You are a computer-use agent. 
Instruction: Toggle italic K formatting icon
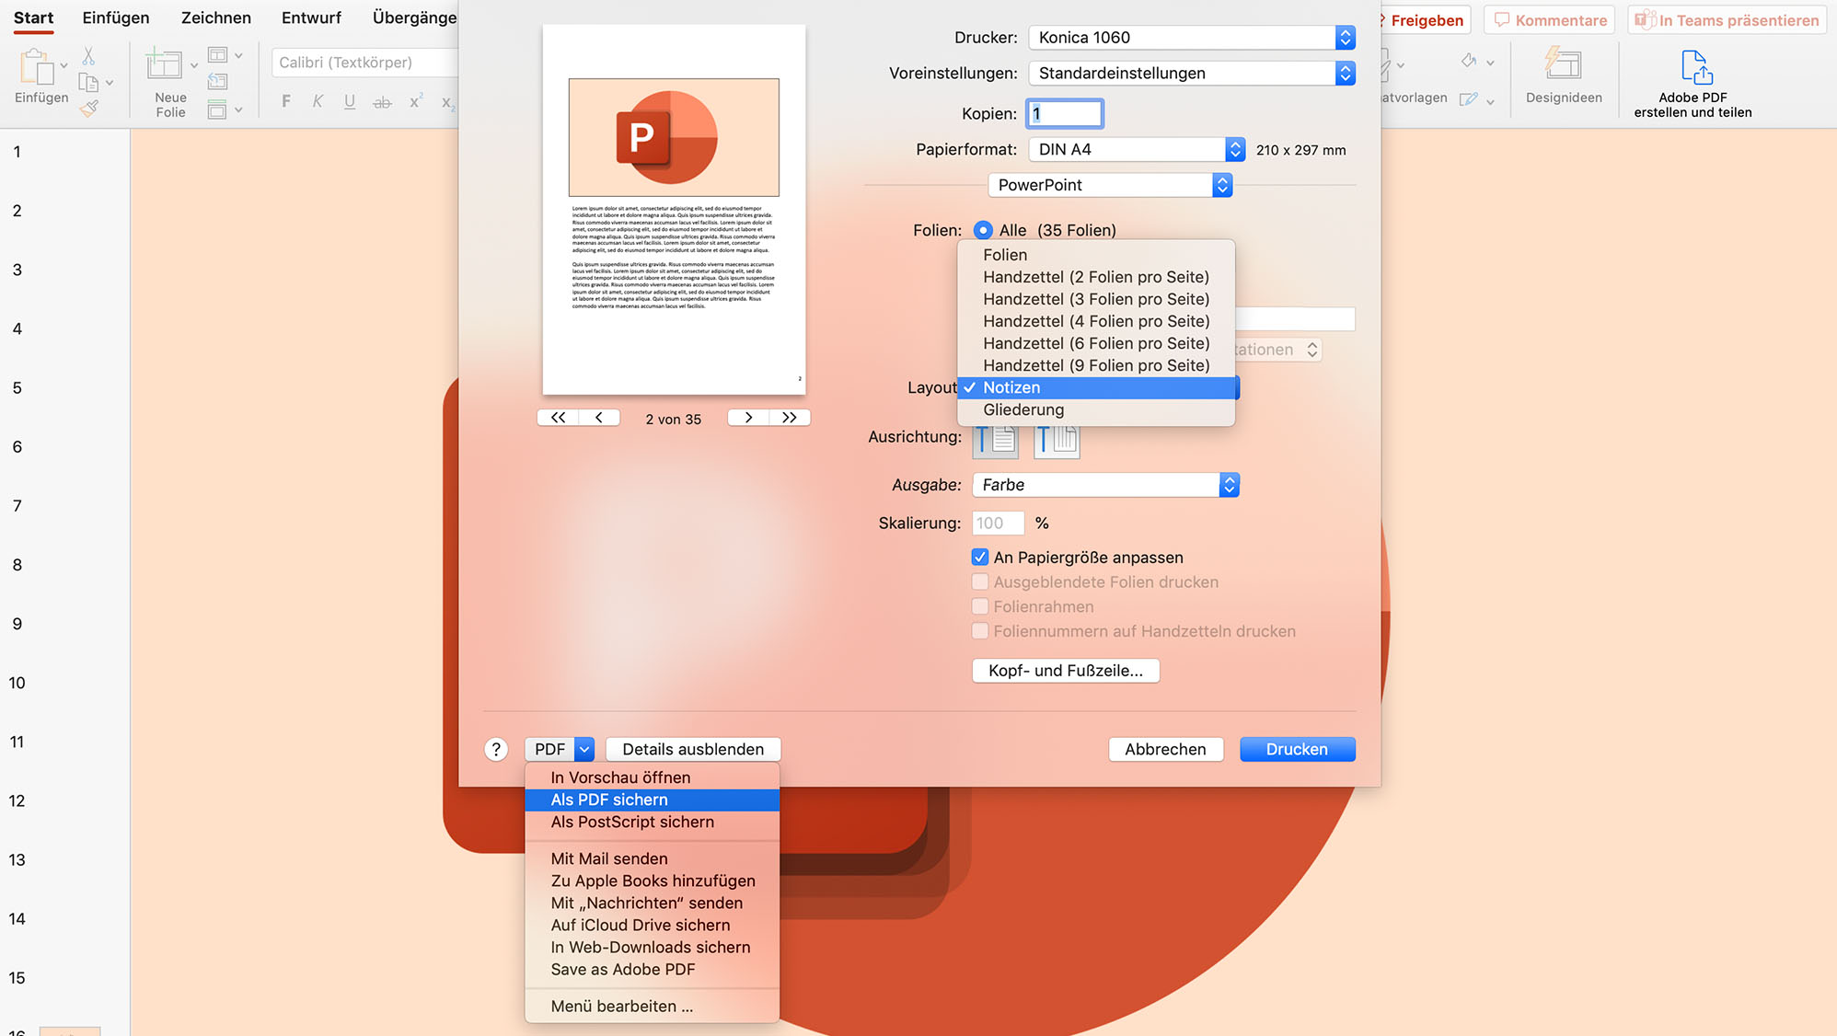[318, 101]
